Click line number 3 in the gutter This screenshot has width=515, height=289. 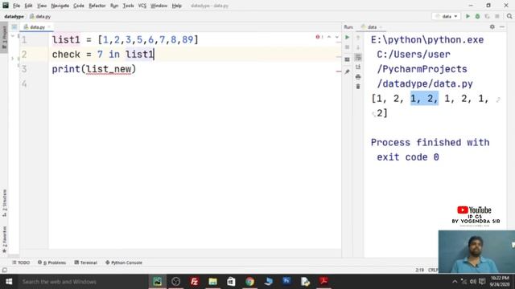24,69
